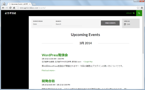Open the Chrome menu hamburger icon
The width and height of the screenshot is (145, 90).
click(x=142, y=8)
